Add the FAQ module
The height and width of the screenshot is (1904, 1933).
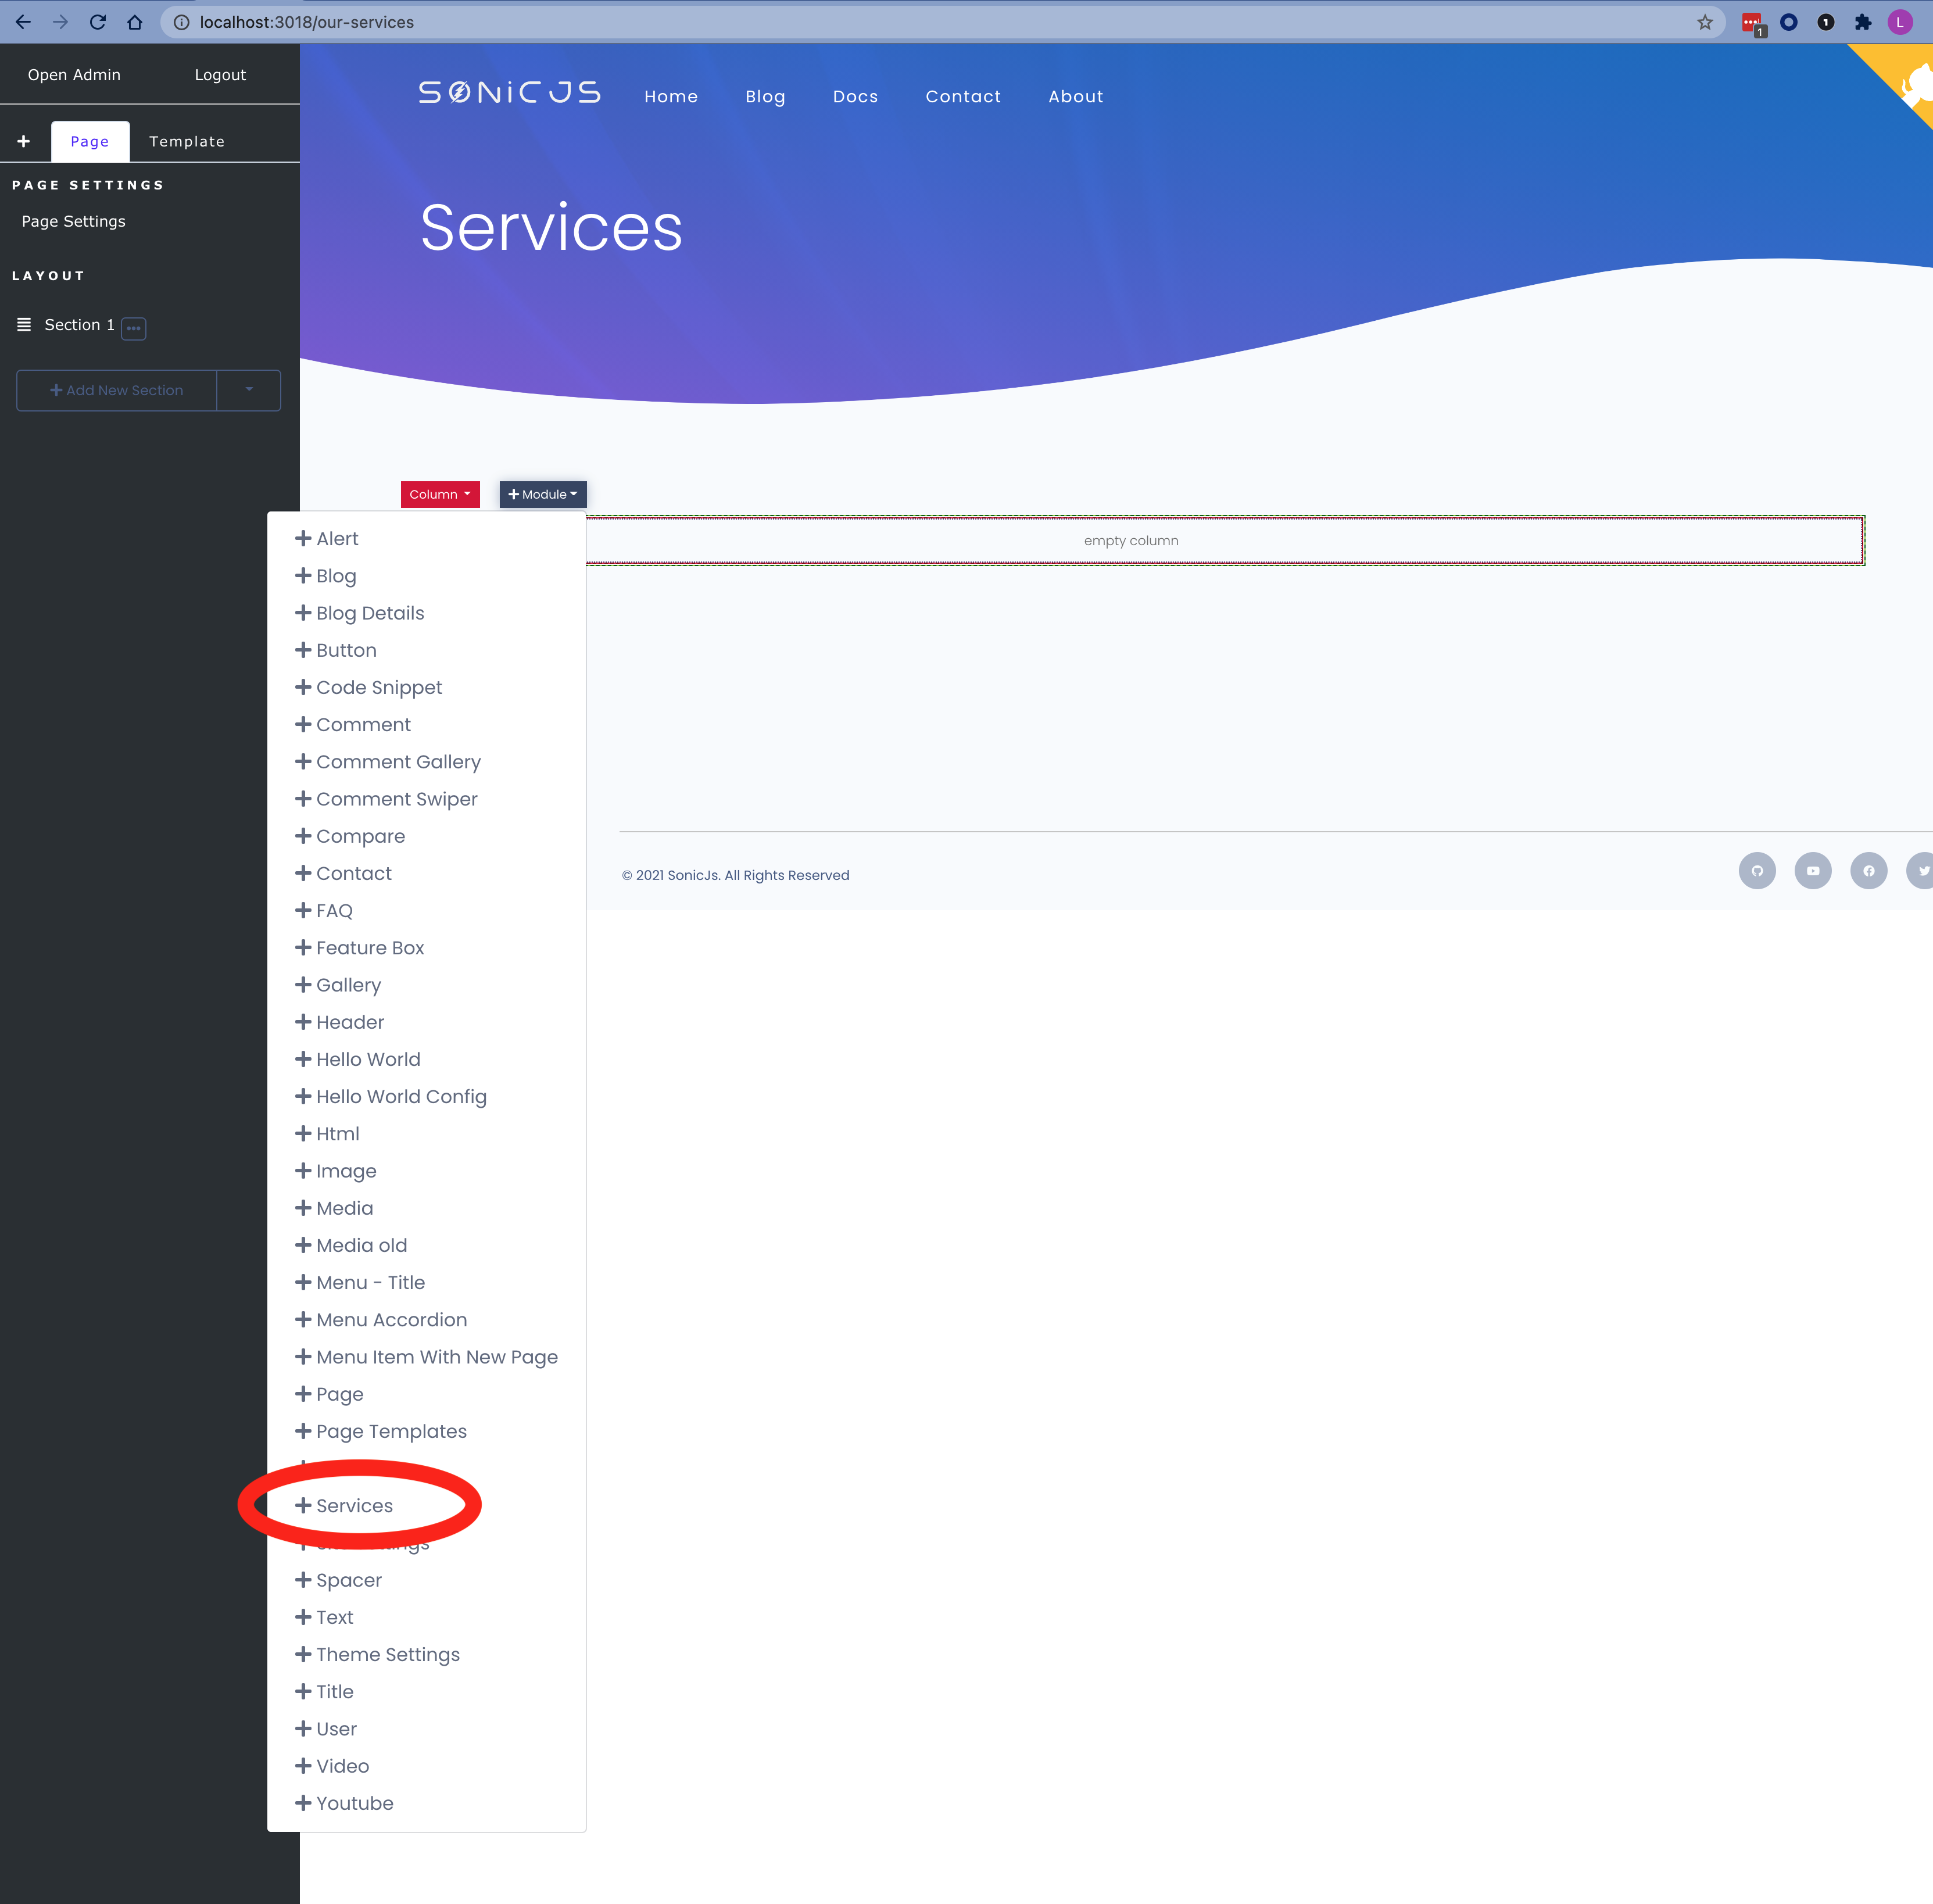point(324,910)
